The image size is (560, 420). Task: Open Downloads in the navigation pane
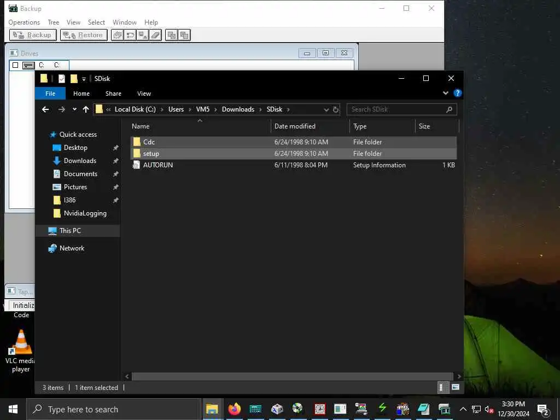click(x=80, y=161)
